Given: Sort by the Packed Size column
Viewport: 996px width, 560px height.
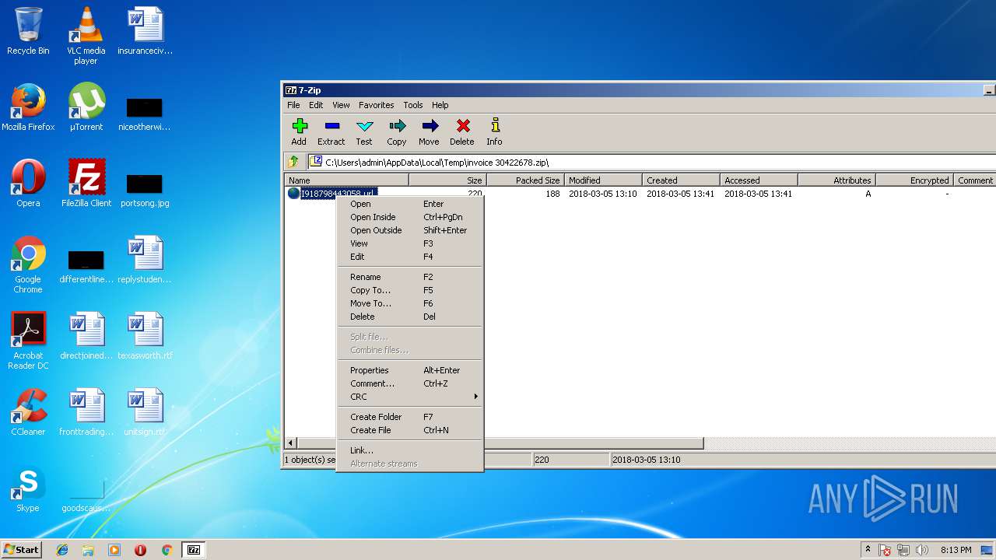Looking at the screenshot, I should click(525, 180).
